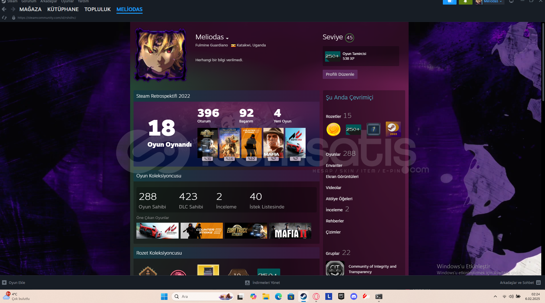Click the 250+ badge under Rozetler
The width and height of the screenshot is (545, 303).
coord(353,129)
